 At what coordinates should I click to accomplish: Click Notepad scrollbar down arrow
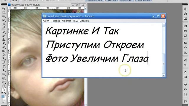[164, 75]
